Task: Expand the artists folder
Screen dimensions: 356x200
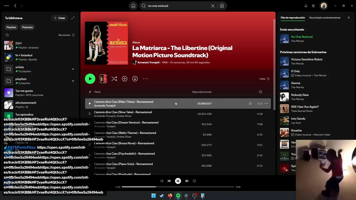Action: click(x=73, y=69)
